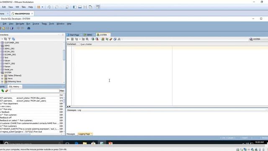The width and height of the screenshot is (268, 151).
Task: Click the Schema Browser icon in Connections
Action: 13,39
